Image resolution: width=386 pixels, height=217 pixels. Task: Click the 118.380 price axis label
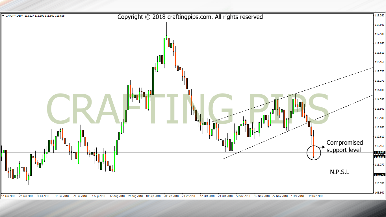tap(379, 16)
